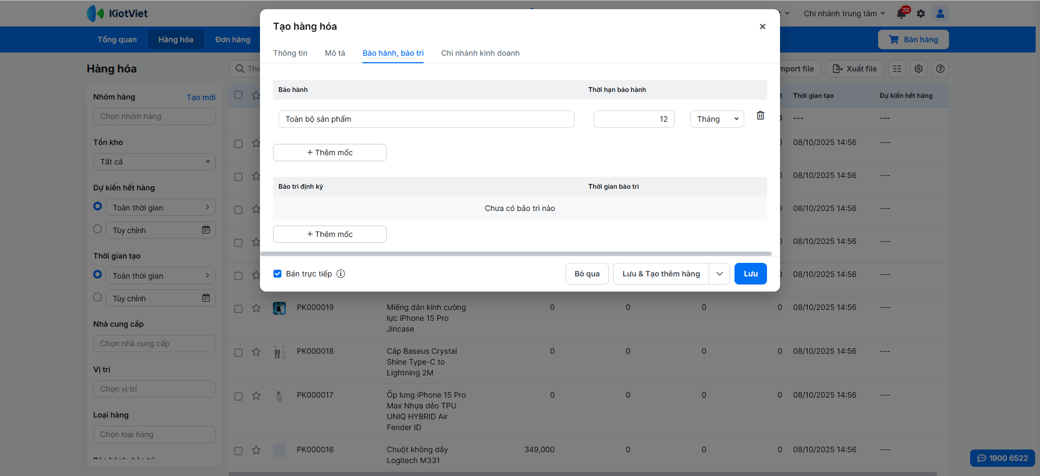Switch to the Thông tin tab
1040x476 pixels.
point(290,53)
